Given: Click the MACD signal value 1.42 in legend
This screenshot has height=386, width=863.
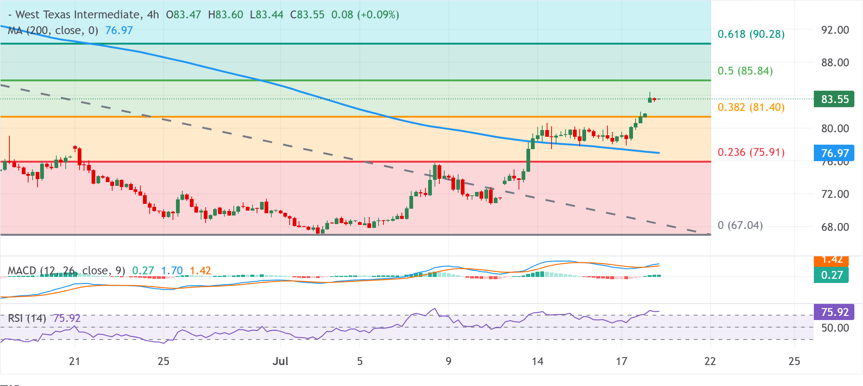Looking at the screenshot, I should click(200, 271).
